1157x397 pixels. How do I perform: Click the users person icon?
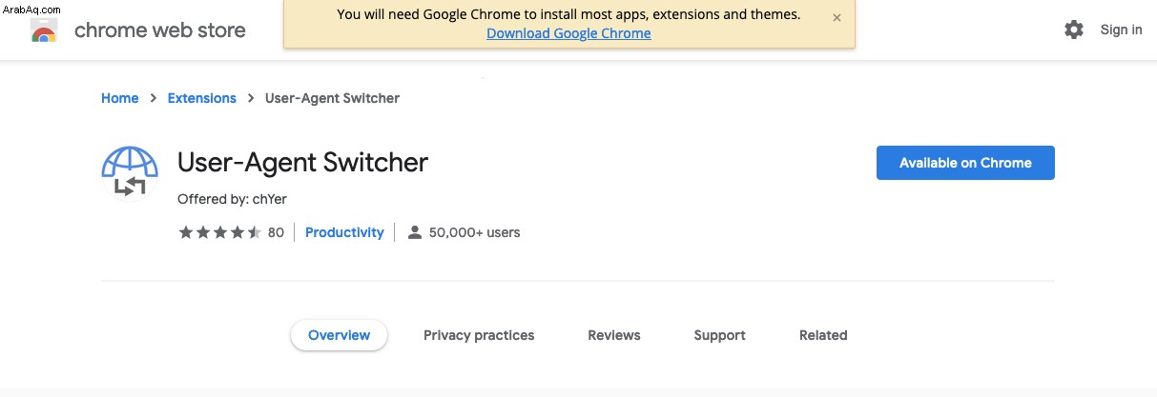(414, 232)
